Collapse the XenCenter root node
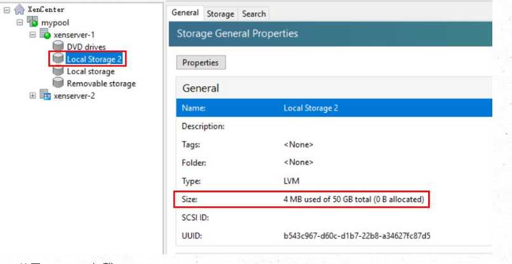The width and height of the screenshot is (512, 264). point(7,10)
